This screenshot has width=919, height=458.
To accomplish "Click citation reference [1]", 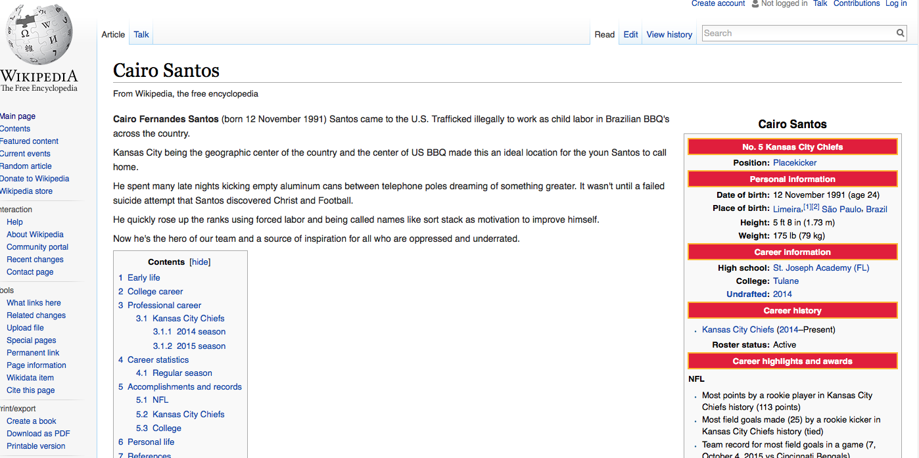I will coord(807,206).
